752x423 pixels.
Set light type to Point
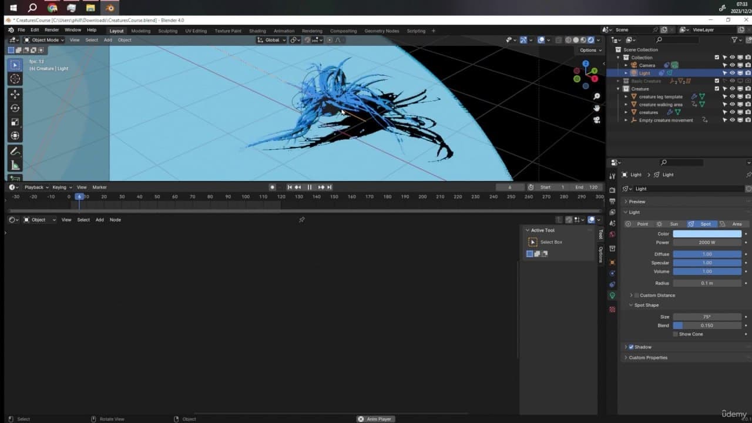(640, 224)
